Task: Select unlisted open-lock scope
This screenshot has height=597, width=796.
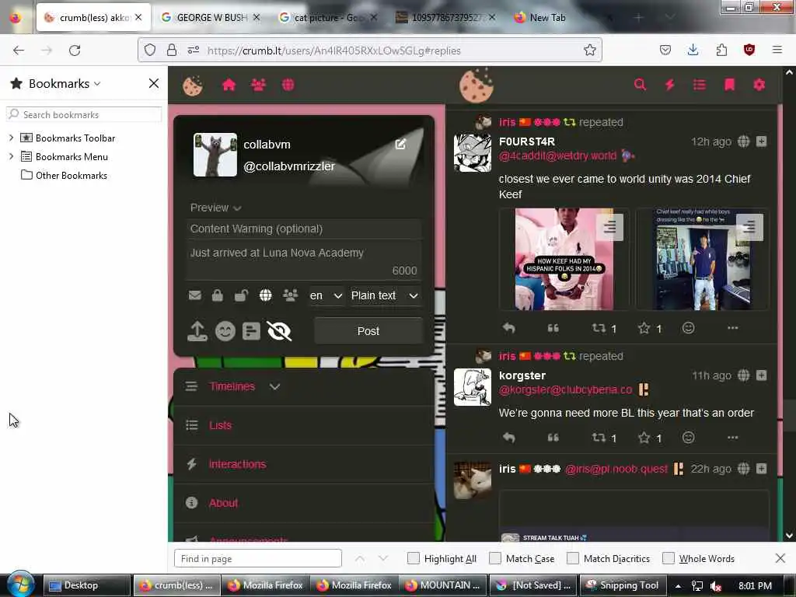Action: [241, 295]
